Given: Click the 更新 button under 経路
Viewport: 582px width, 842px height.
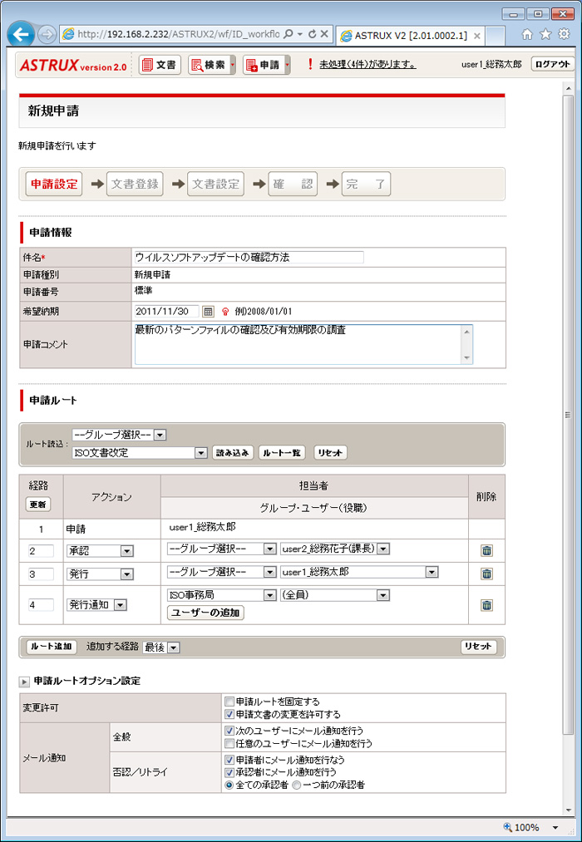Looking at the screenshot, I should [x=38, y=505].
